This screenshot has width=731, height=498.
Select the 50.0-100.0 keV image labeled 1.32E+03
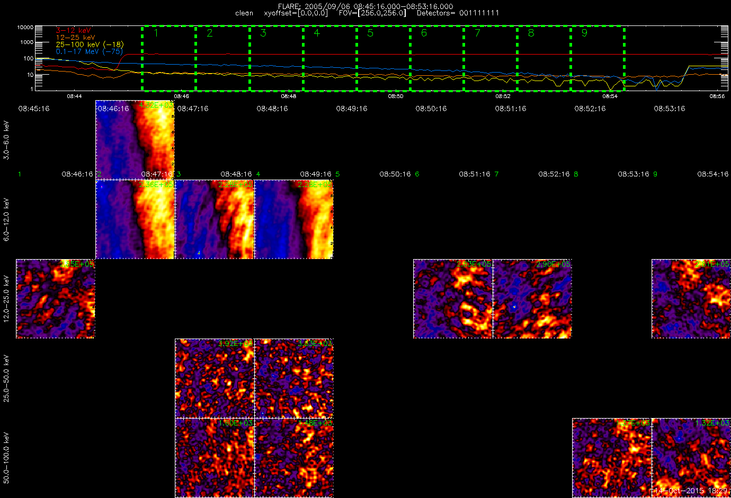[x=691, y=458]
